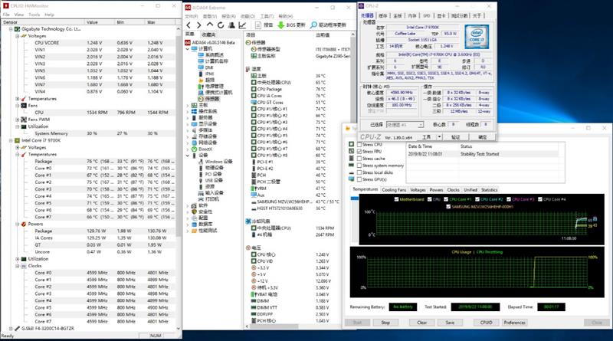
Task: Click monitor icon beside Stress GPU(s)
Action: click(x=351, y=179)
